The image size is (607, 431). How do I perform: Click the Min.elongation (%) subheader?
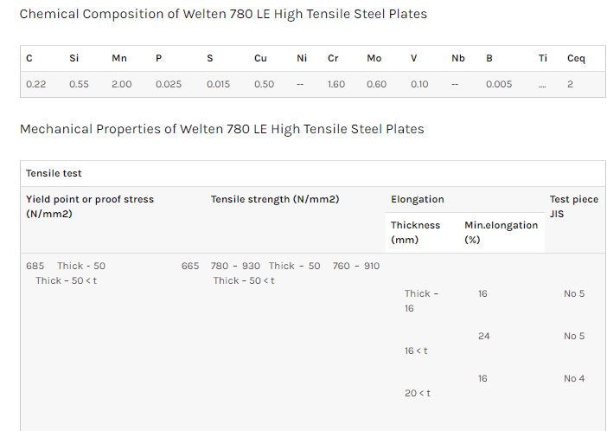[x=501, y=232]
